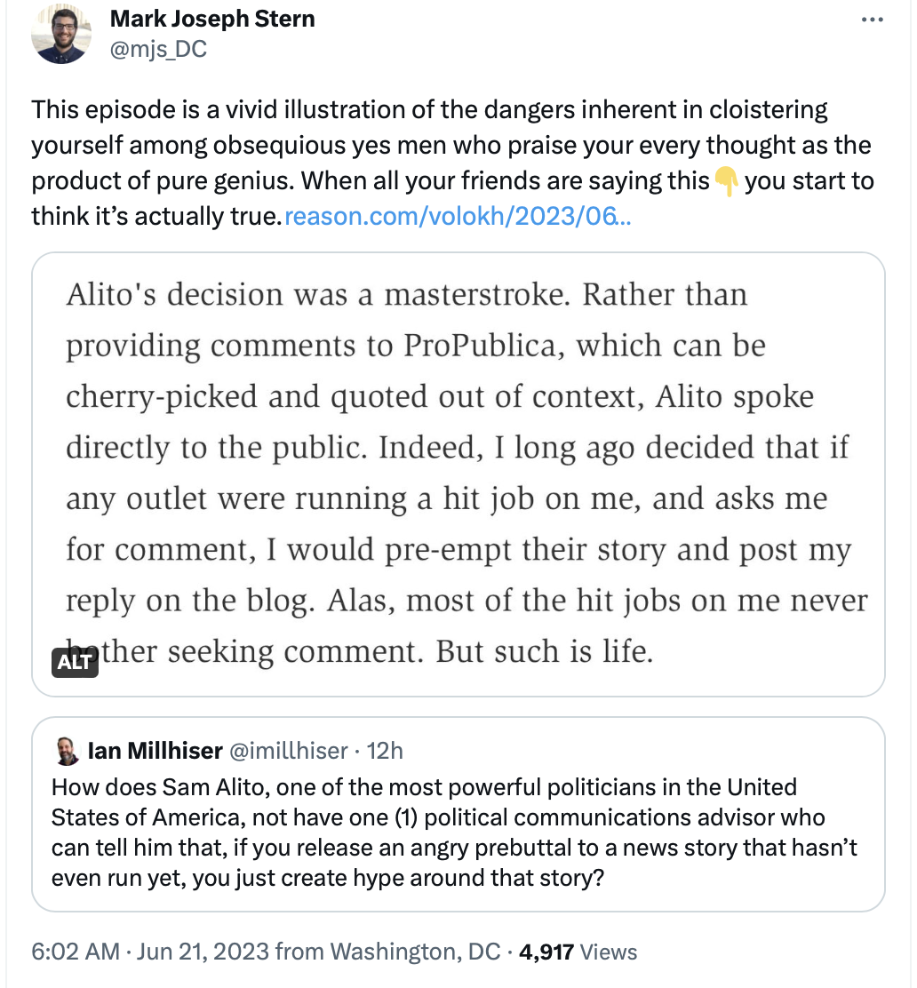Click the @mjs_DC handle

158,48
